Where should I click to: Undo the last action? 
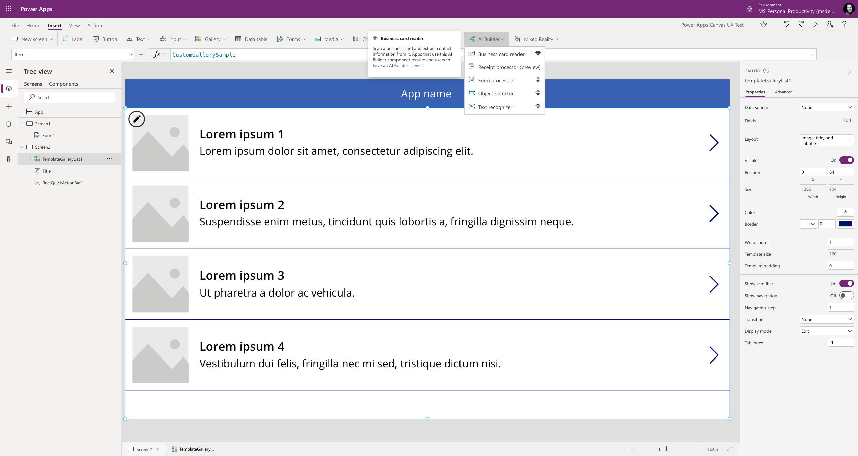click(x=786, y=24)
